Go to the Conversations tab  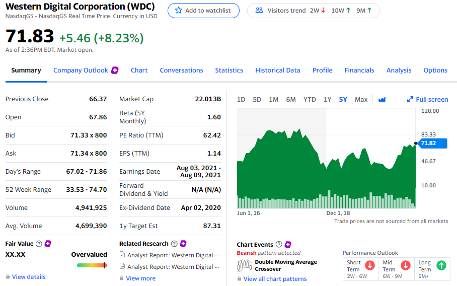coord(181,70)
